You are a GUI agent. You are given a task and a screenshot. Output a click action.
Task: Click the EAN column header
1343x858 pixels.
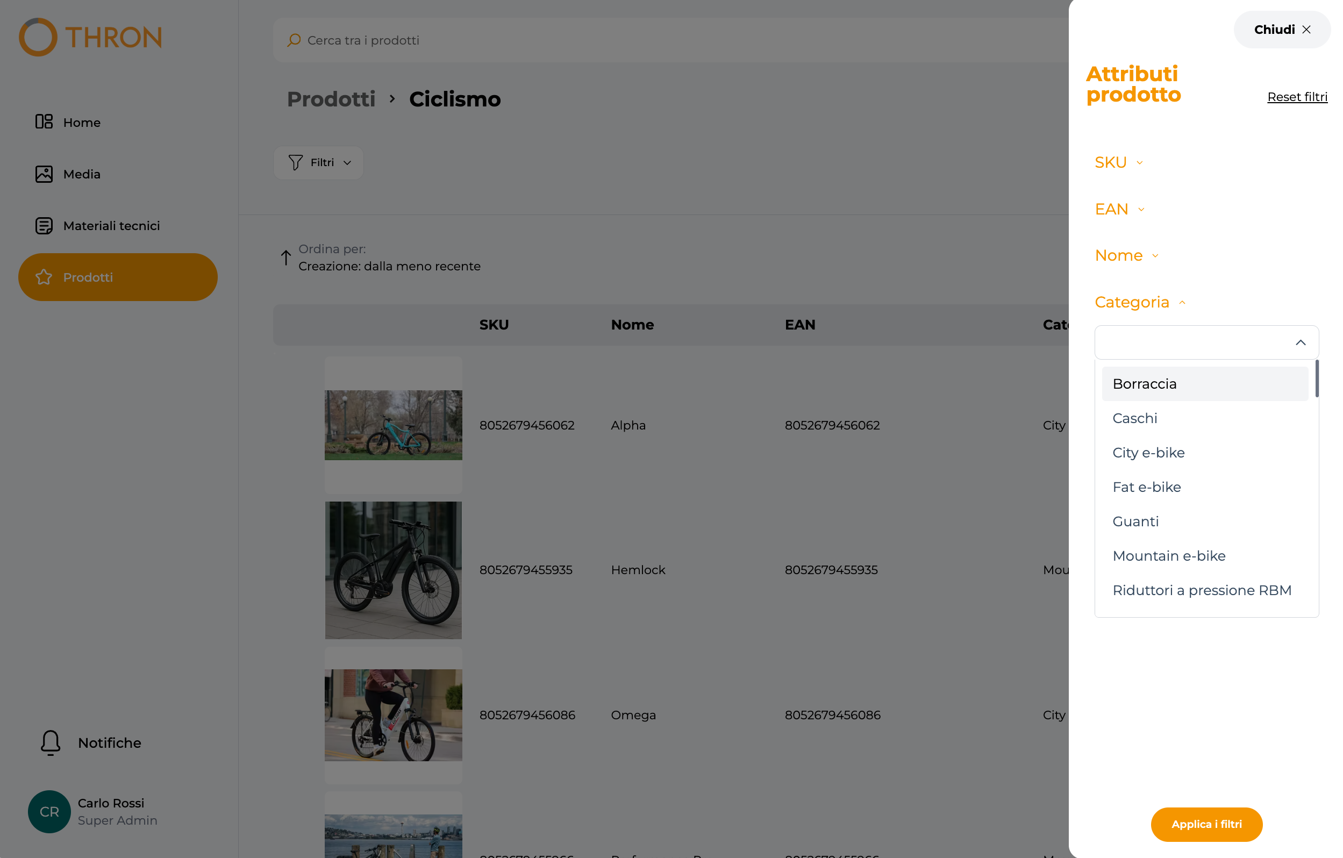[x=800, y=325]
